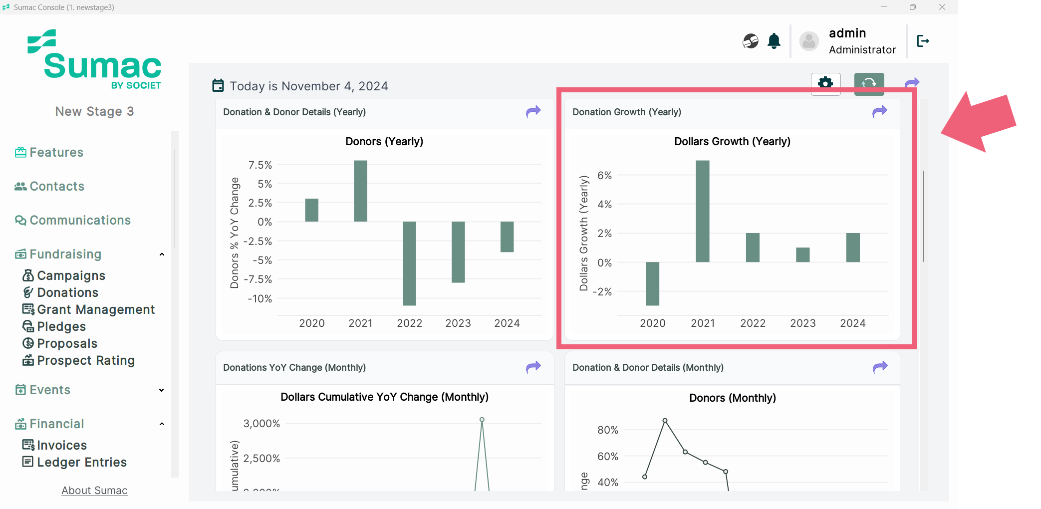Open the notifications bell
The height and width of the screenshot is (509, 1041).
coord(774,41)
